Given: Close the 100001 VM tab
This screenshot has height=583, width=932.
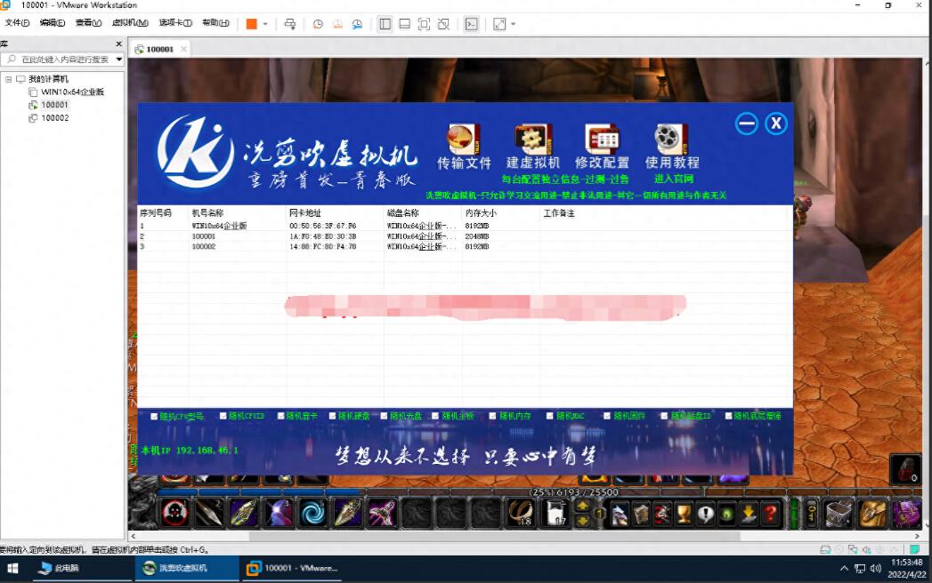Looking at the screenshot, I should pyautogui.click(x=183, y=49).
